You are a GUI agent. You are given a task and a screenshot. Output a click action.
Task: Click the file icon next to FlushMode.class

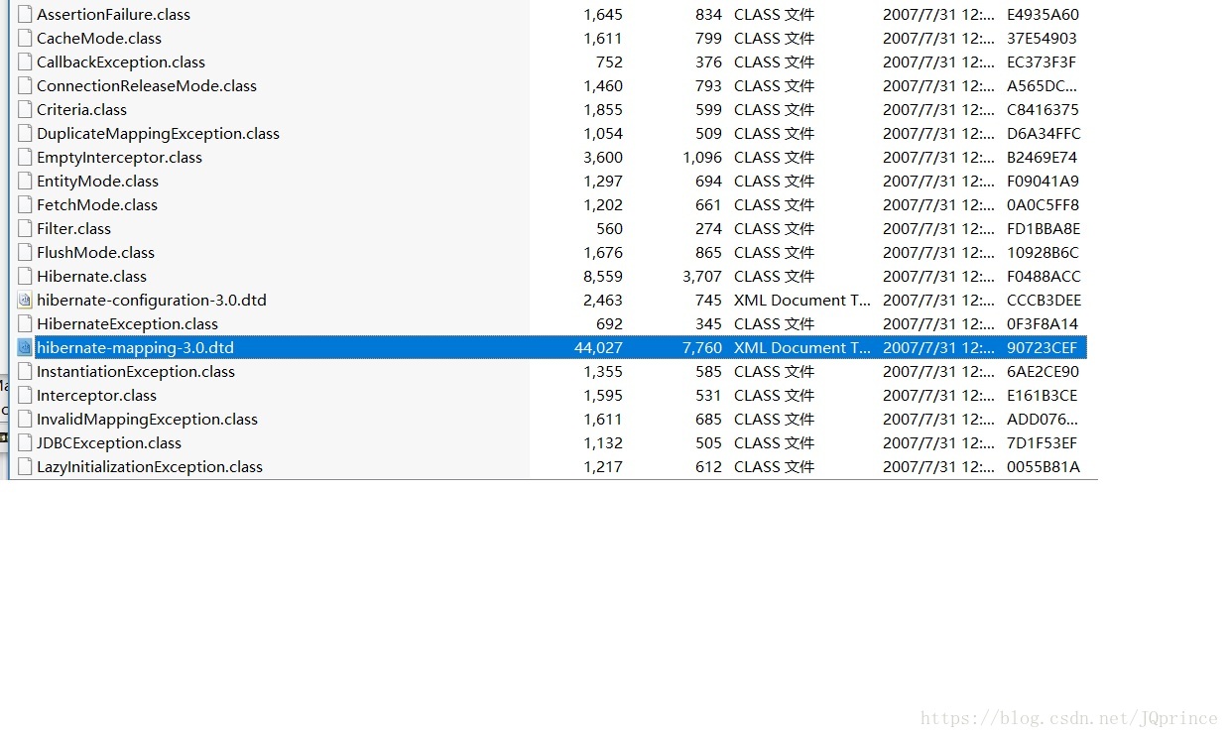24,252
